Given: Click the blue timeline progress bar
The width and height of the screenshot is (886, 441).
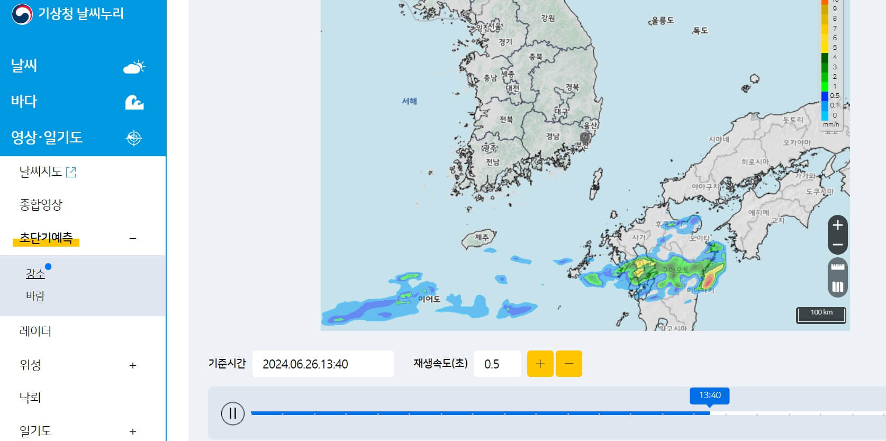Looking at the screenshot, I should (x=480, y=413).
